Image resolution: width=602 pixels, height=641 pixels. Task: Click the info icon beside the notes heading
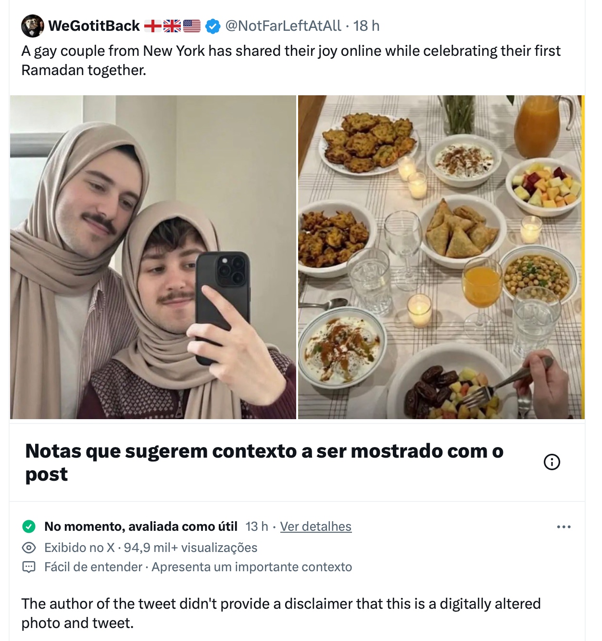(x=552, y=462)
